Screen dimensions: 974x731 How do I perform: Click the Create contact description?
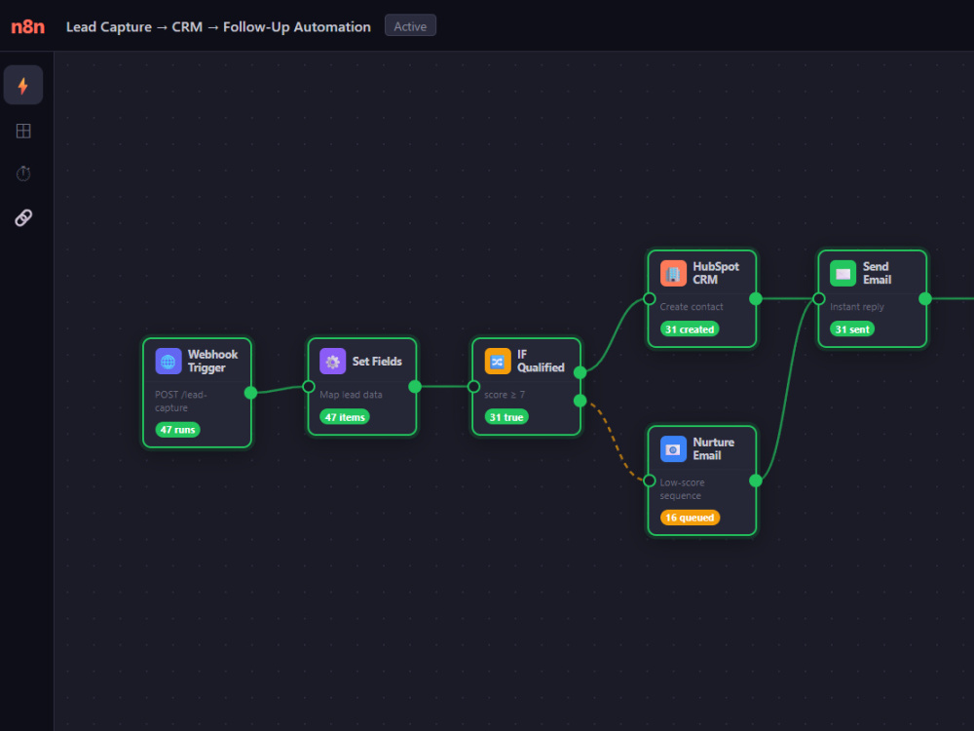point(692,306)
